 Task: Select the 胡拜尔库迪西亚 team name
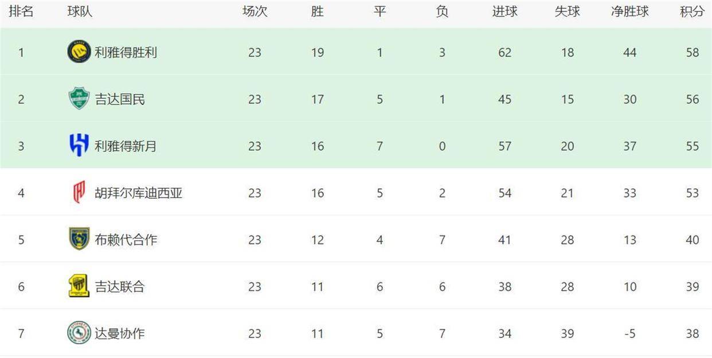tap(138, 193)
